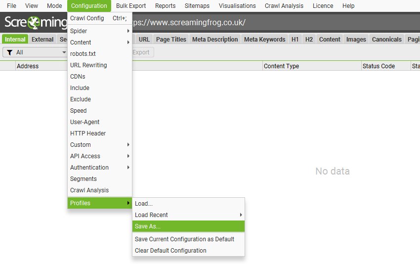The height and width of the screenshot is (264, 420).
Task: Select URL Rewriting option
Action: (x=100, y=65)
